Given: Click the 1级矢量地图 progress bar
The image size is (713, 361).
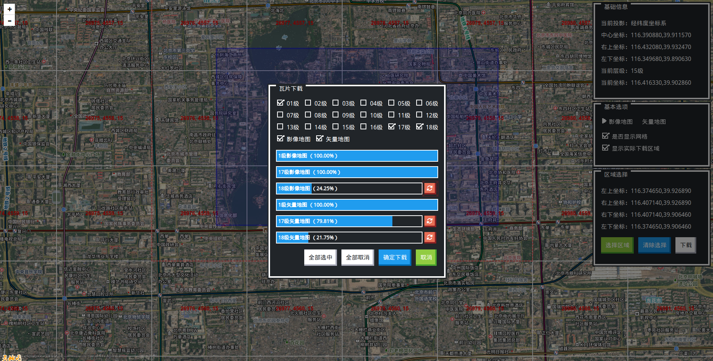Looking at the screenshot, I should [357, 205].
